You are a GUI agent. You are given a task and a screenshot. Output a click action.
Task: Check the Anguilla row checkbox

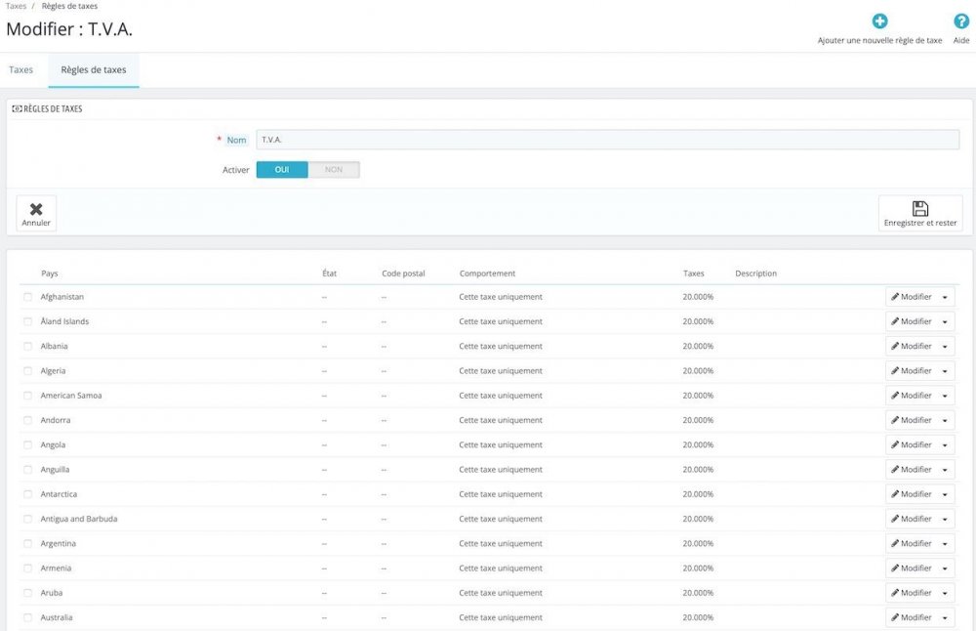pyautogui.click(x=27, y=470)
